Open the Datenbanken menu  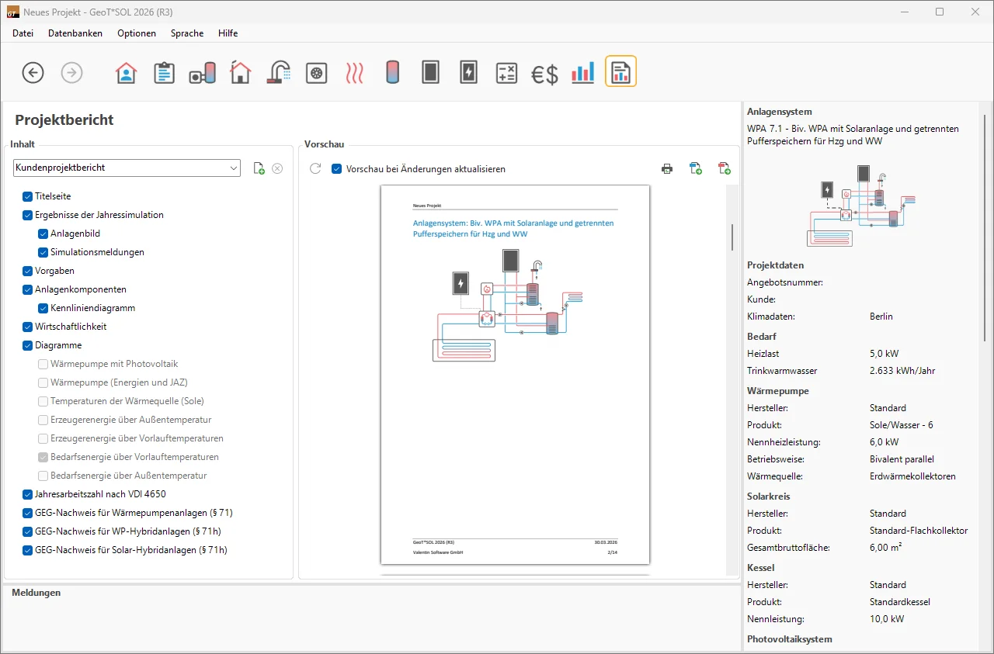pos(75,33)
